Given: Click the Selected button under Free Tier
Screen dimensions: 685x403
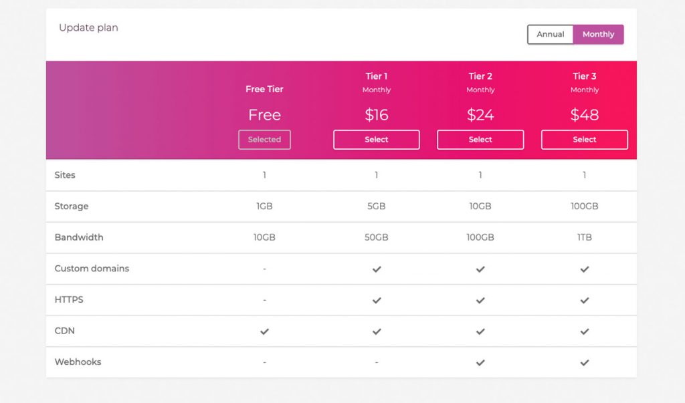Looking at the screenshot, I should (264, 140).
